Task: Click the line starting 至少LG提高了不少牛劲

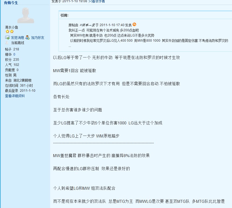Action: (x=108, y=123)
